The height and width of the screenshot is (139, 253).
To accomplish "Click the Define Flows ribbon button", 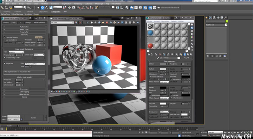I will point(6,14).
